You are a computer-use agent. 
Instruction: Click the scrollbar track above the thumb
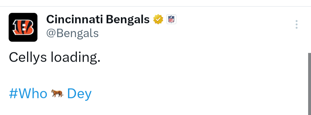coord(309,30)
